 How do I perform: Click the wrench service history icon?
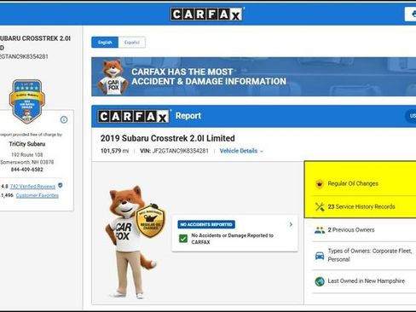pos(320,206)
